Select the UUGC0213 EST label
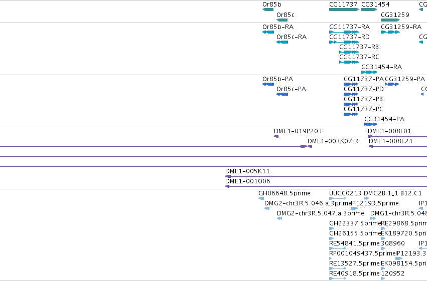The image size is (427, 281). pos(345,193)
